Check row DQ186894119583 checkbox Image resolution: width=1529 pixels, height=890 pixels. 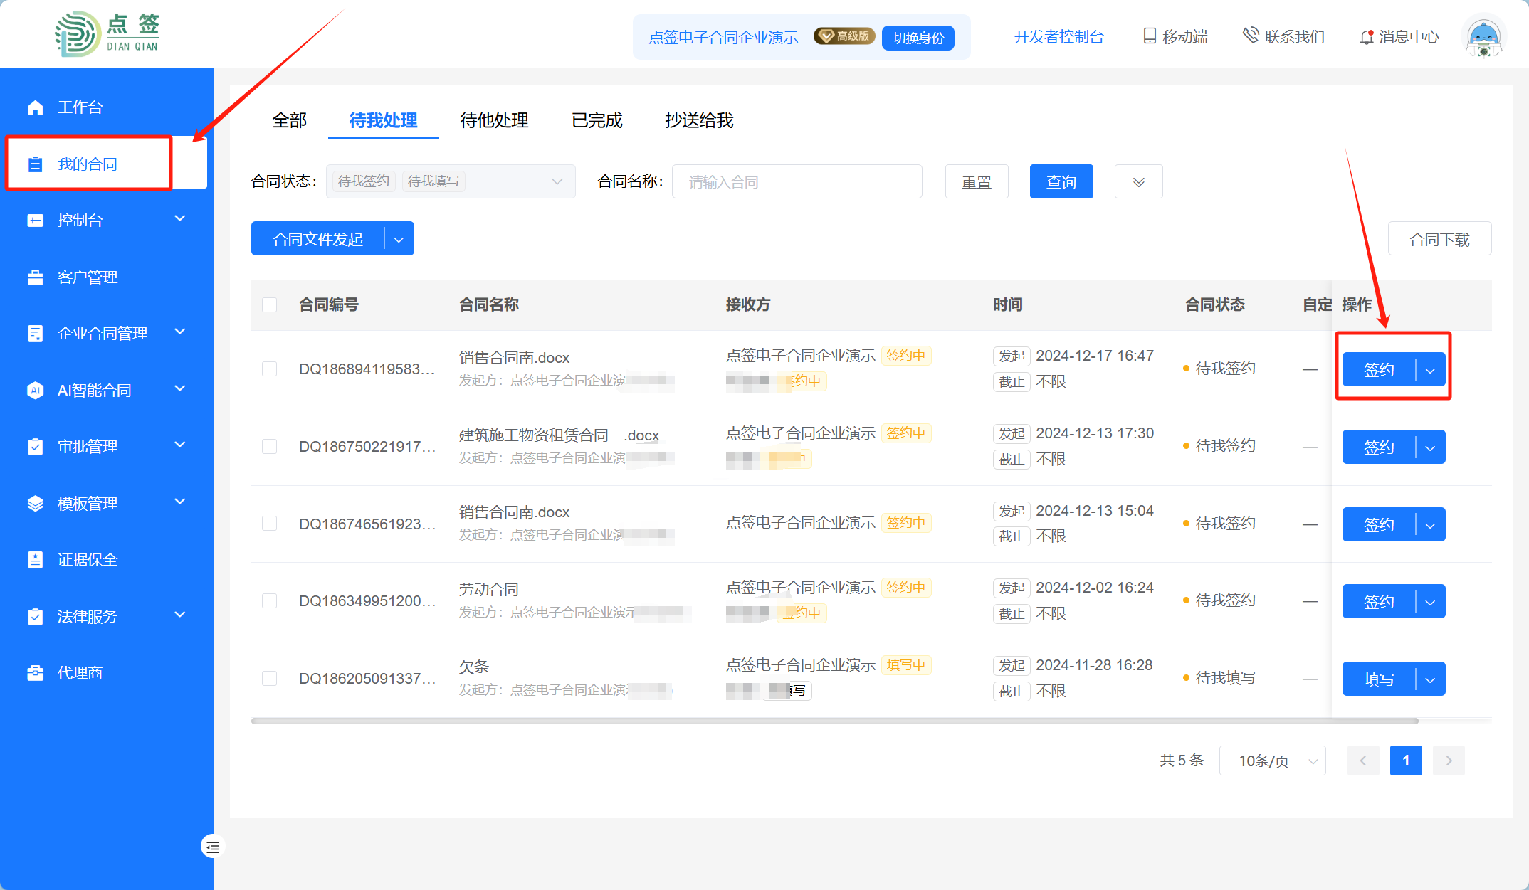[270, 369]
